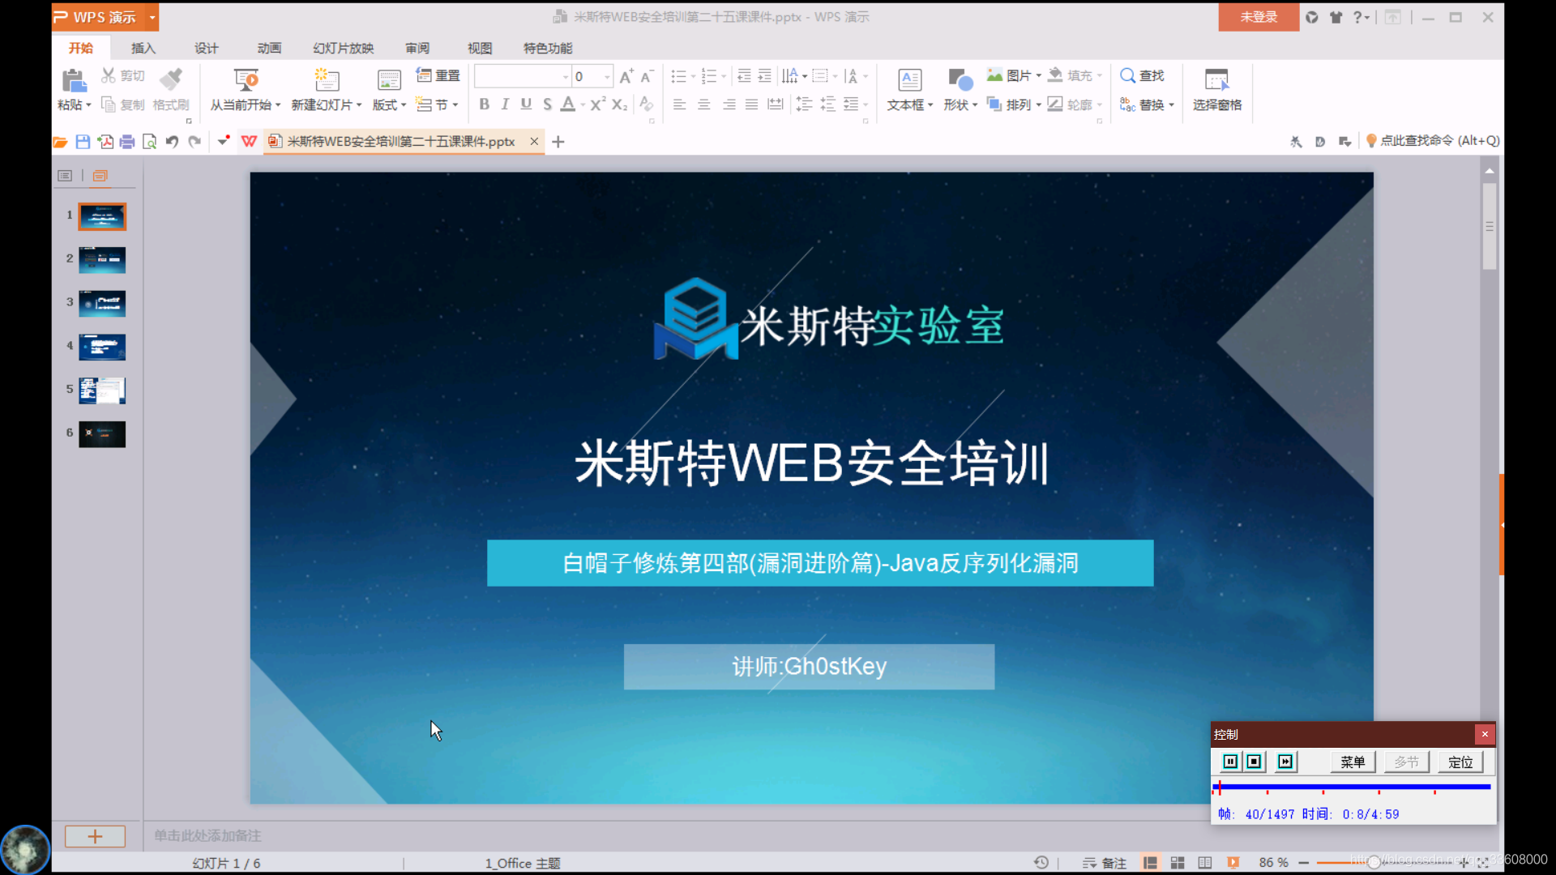Switch to the 幻灯片放映 ribbon tab
This screenshot has height=875, width=1556.
coord(342,48)
